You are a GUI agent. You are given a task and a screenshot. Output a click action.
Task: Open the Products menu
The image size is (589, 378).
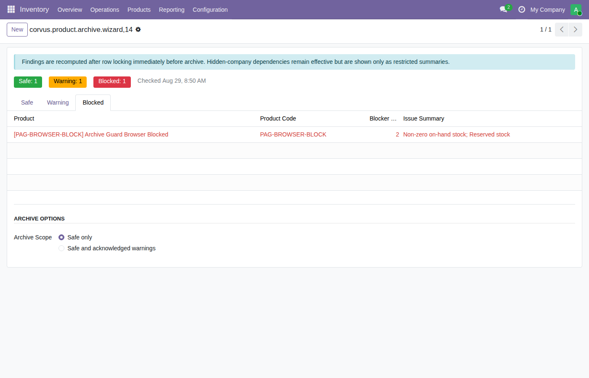[x=139, y=10]
